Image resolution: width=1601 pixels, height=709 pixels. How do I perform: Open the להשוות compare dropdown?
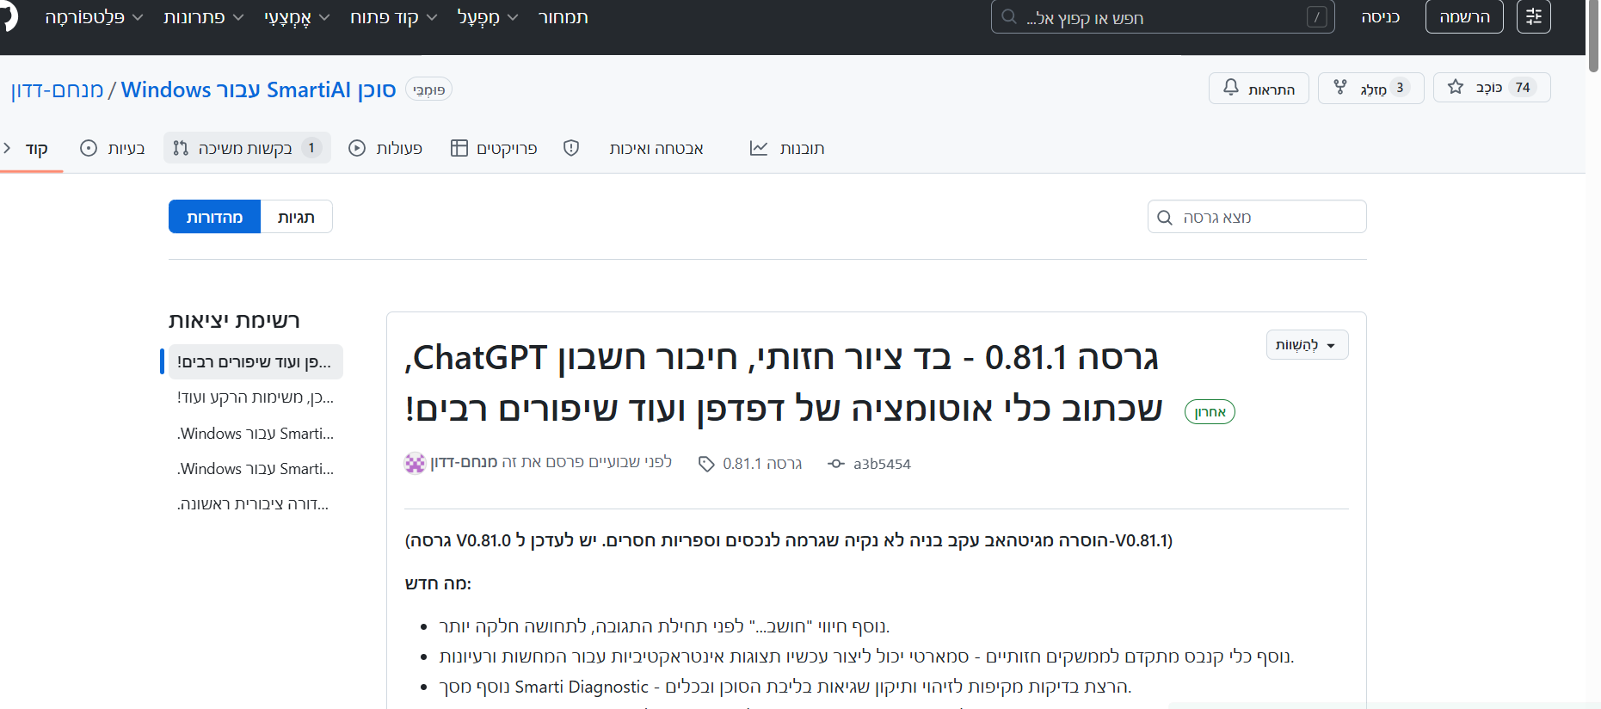tap(1307, 345)
